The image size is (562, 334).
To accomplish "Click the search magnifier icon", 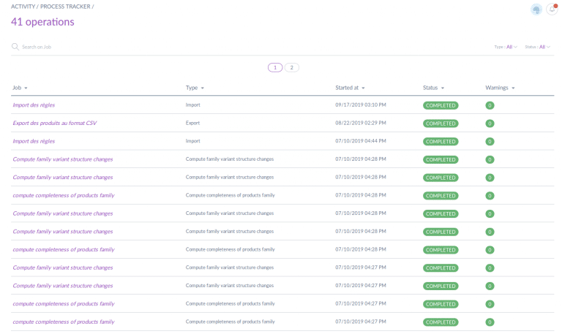I will (15, 47).
